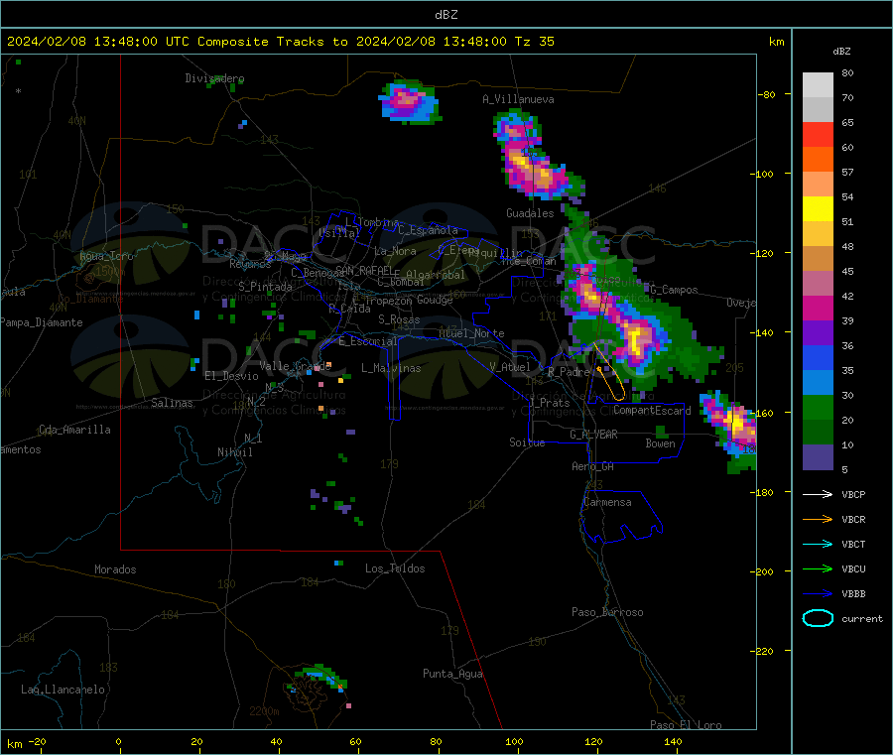The width and height of the screenshot is (893, 755).
Task: Click the 'S_Pintada' place label
Action: pos(265,287)
